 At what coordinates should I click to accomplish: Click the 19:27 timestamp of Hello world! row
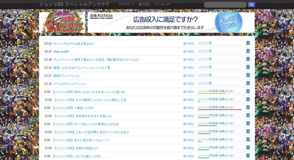coord(48,52)
